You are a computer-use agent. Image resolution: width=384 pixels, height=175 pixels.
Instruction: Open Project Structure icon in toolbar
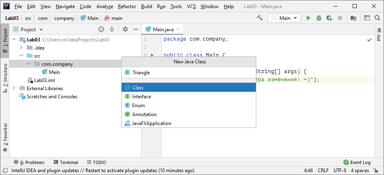353,18
